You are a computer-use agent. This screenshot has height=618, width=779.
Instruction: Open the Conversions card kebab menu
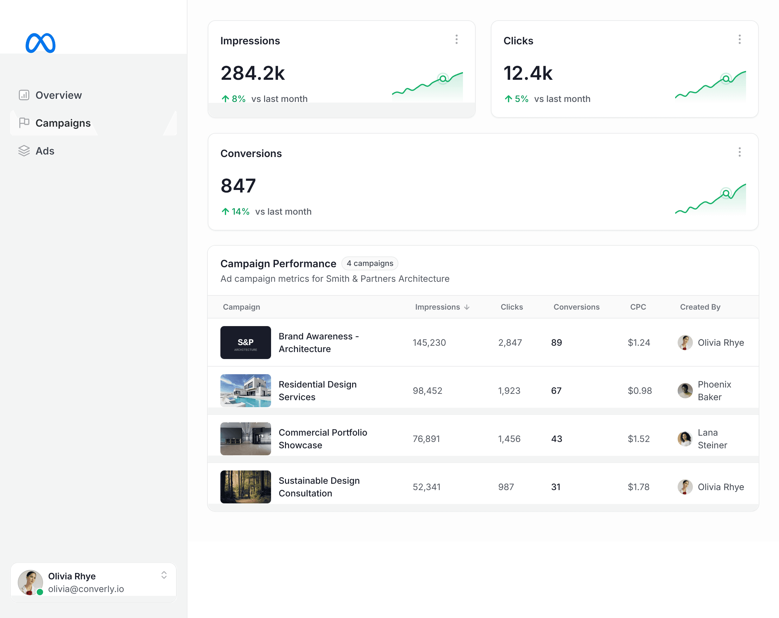point(740,152)
